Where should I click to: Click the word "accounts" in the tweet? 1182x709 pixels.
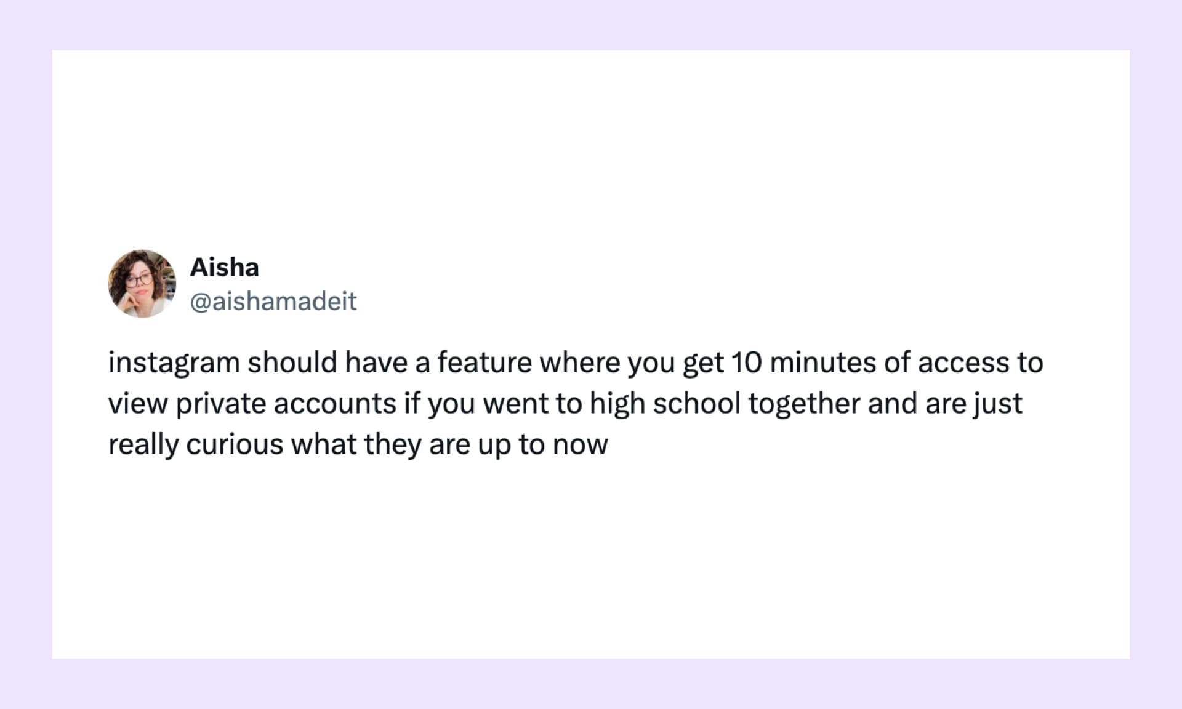coord(335,404)
